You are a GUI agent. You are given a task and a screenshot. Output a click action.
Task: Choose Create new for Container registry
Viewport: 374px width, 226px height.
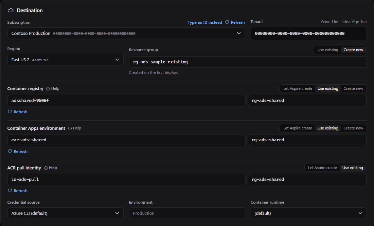point(353,88)
